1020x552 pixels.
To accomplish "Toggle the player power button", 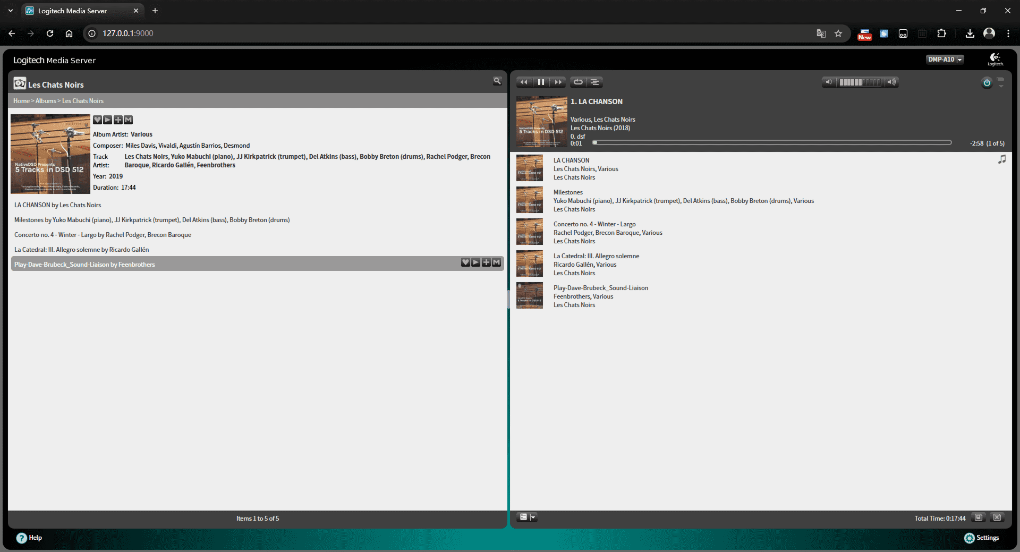I will tap(987, 83).
